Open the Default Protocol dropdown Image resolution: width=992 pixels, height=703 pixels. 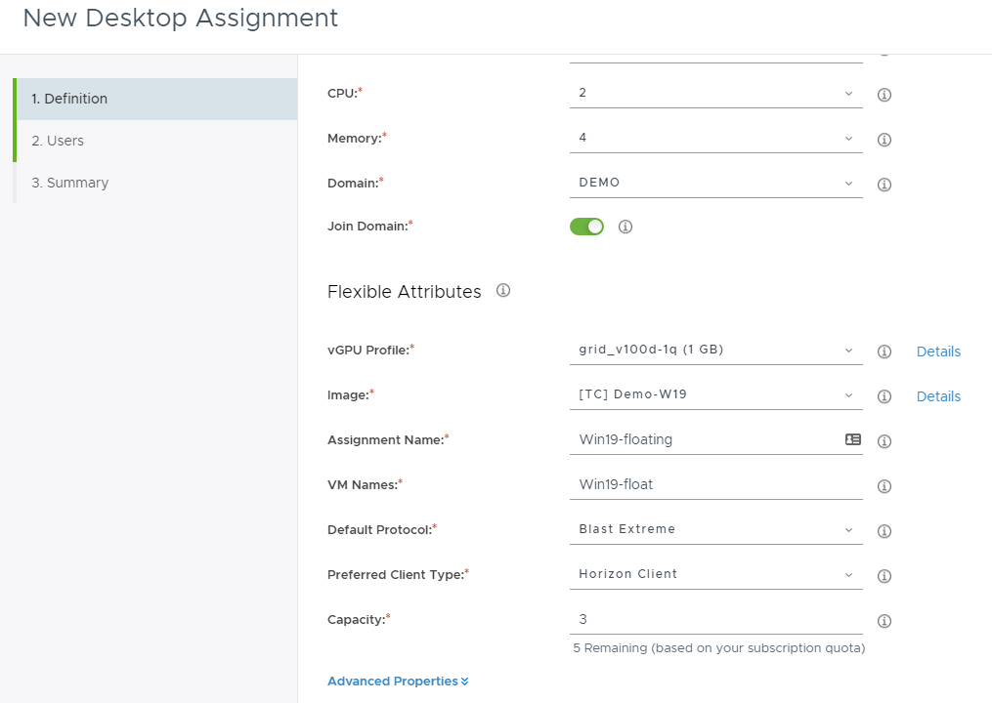click(x=715, y=529)
